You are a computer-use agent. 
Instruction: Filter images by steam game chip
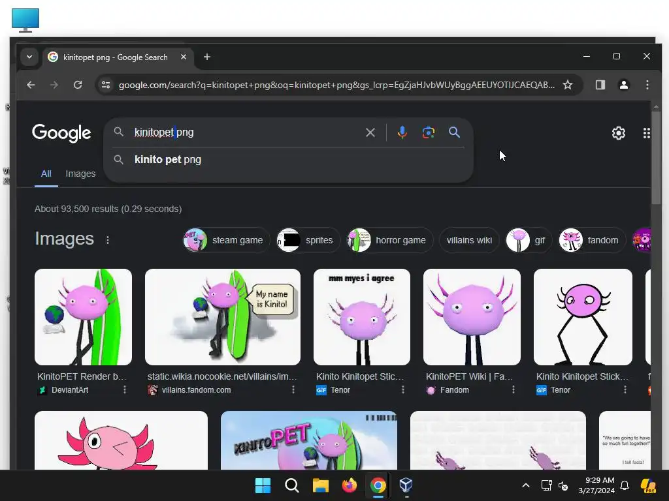tap(226, 240)
